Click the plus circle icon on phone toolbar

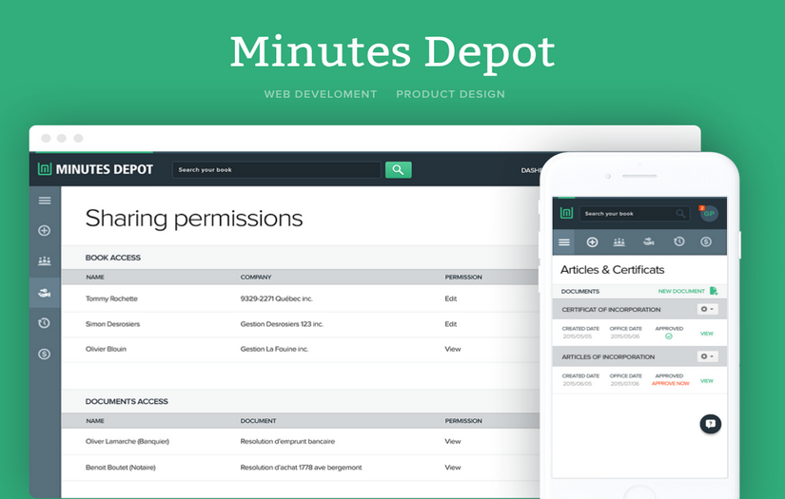[592, 242]
